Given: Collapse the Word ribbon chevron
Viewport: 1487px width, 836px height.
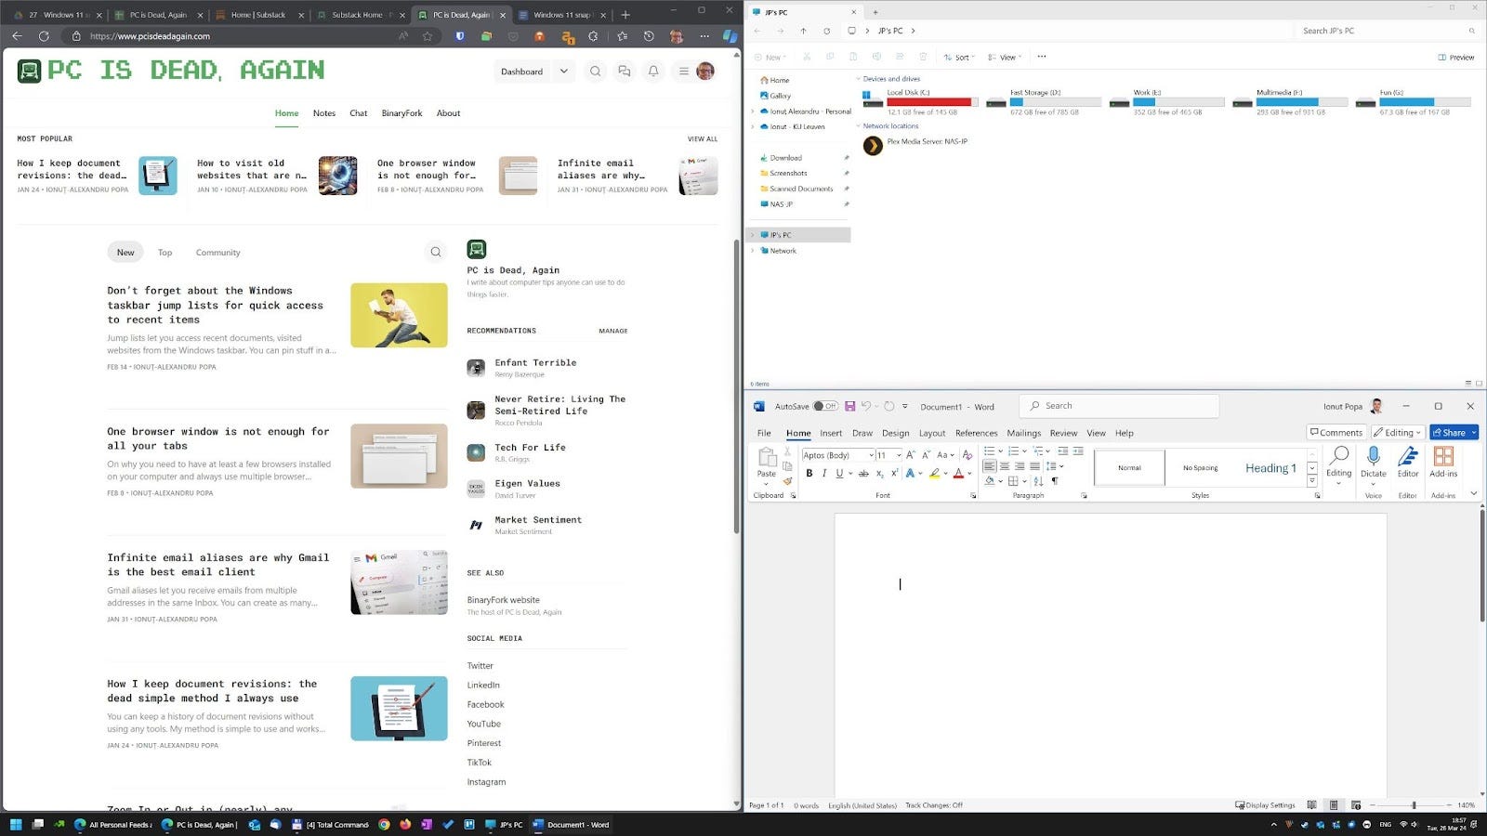Looking at the screenshot, I should 1474,493.
